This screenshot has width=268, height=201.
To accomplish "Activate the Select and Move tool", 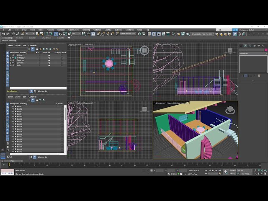I will 56,34.
